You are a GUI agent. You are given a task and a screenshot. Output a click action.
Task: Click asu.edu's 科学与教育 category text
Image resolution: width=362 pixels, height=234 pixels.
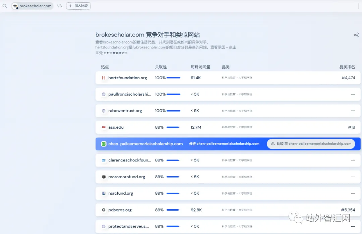(x=229, y=127)
